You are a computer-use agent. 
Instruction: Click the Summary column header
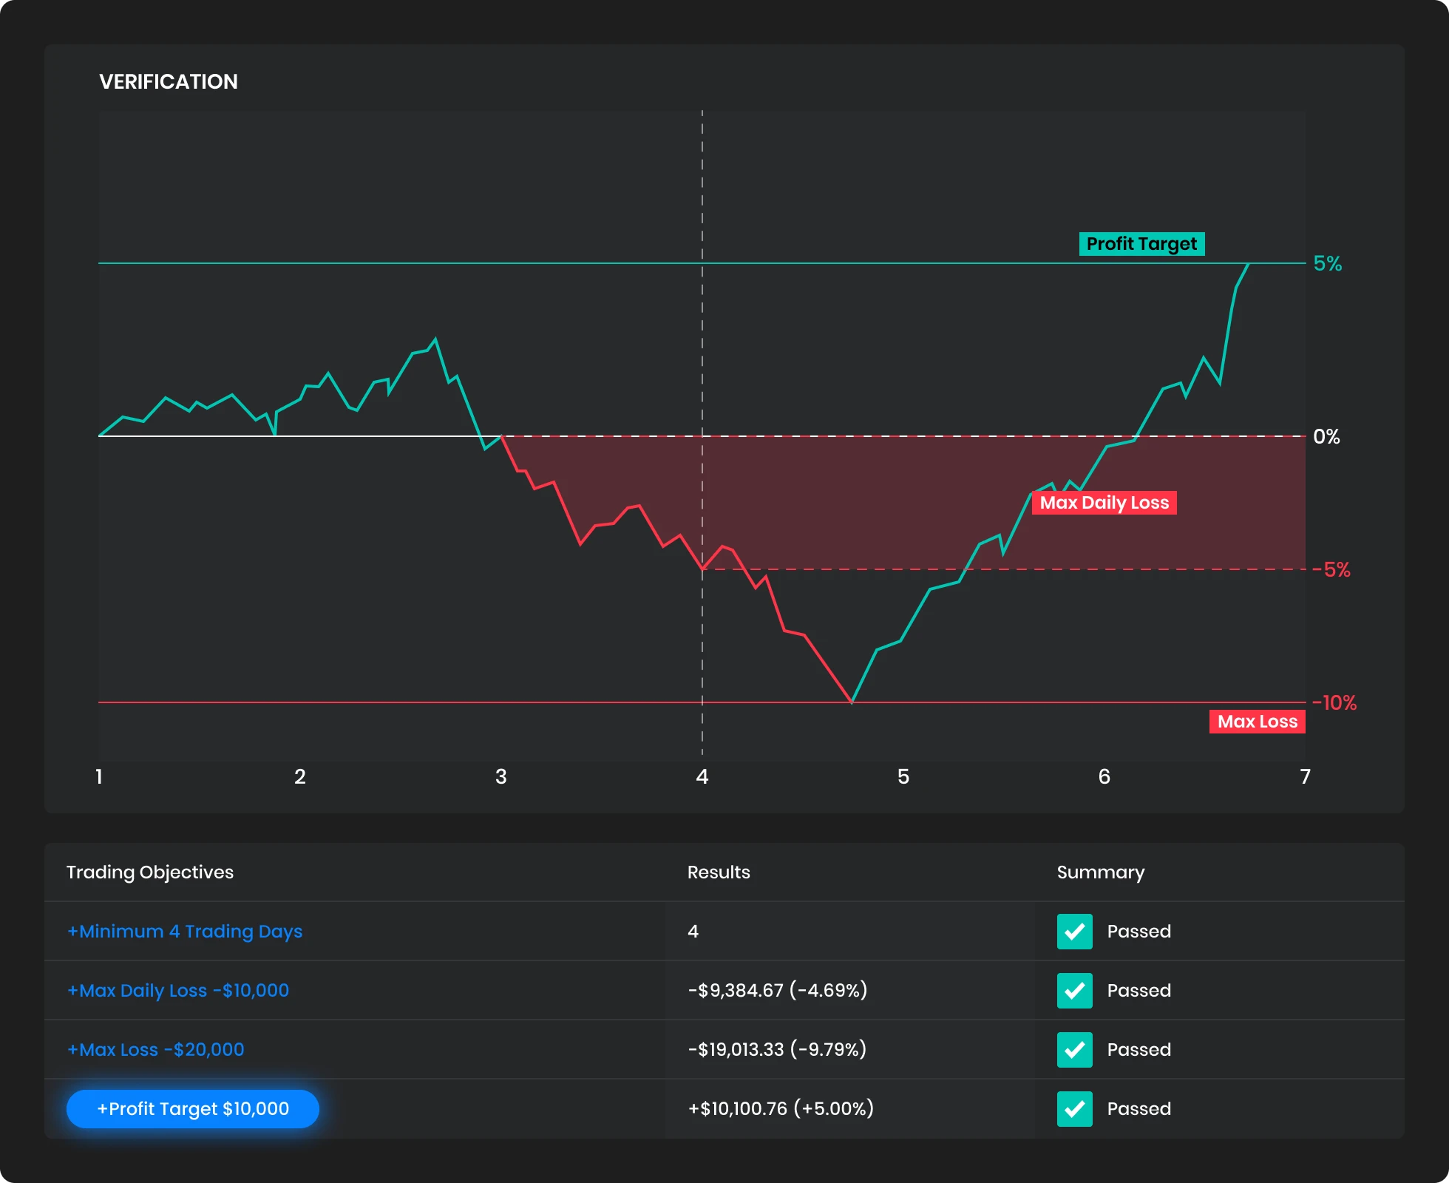(1100, 872)
